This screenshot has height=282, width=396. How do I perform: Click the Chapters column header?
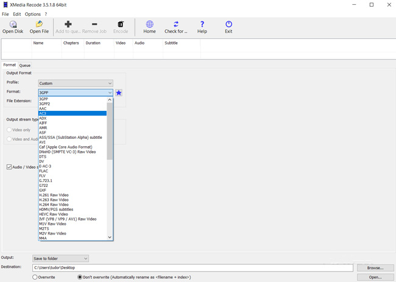click(72, 43)
